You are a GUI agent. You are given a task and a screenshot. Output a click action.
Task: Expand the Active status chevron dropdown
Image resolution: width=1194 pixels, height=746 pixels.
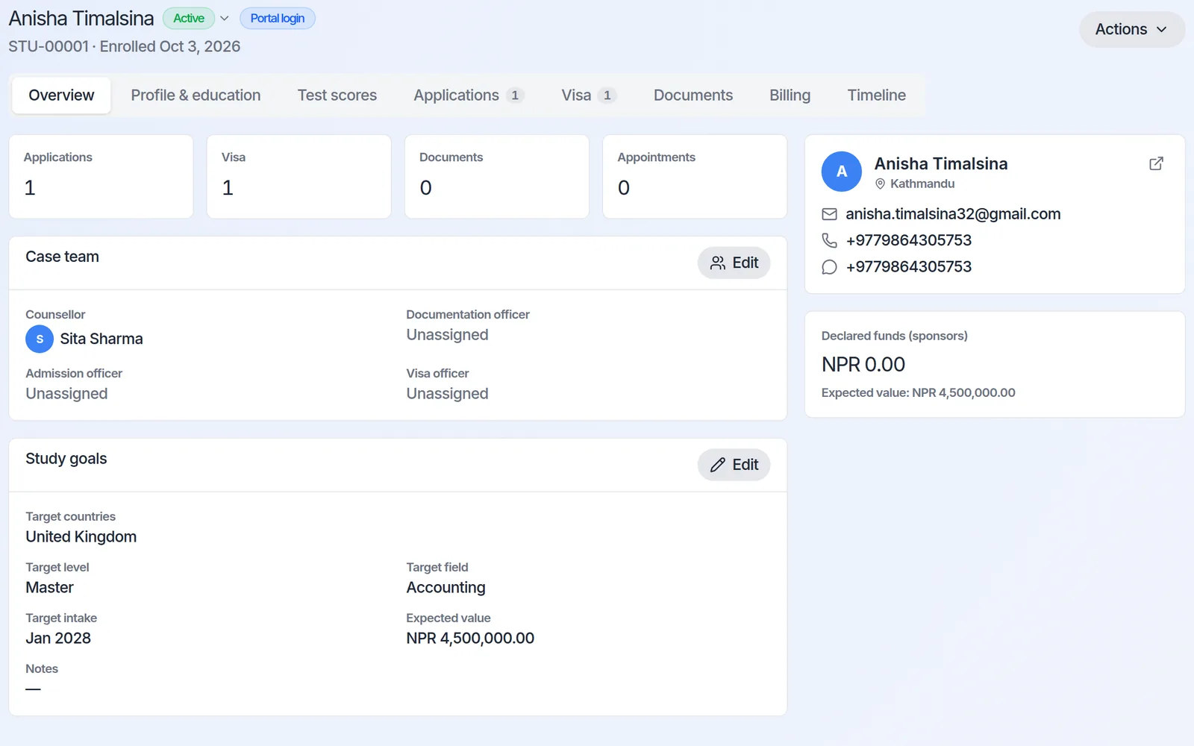224,19
